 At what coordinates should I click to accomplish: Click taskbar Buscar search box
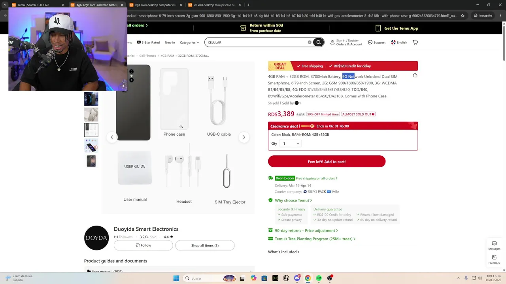click(x=210, y=278)
